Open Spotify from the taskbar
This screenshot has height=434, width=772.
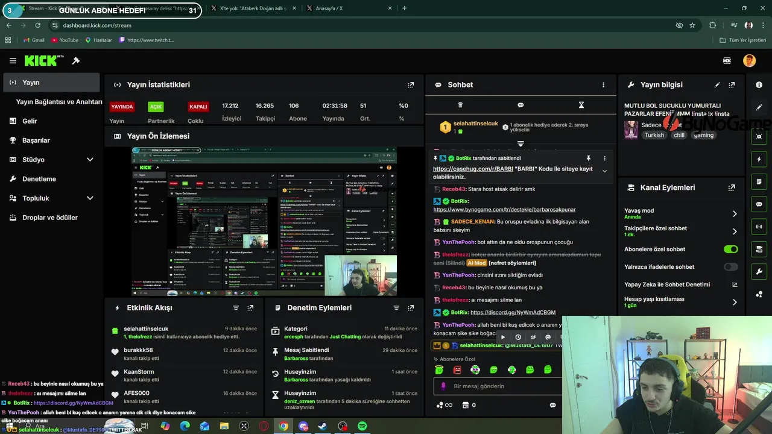coord(362,426)
